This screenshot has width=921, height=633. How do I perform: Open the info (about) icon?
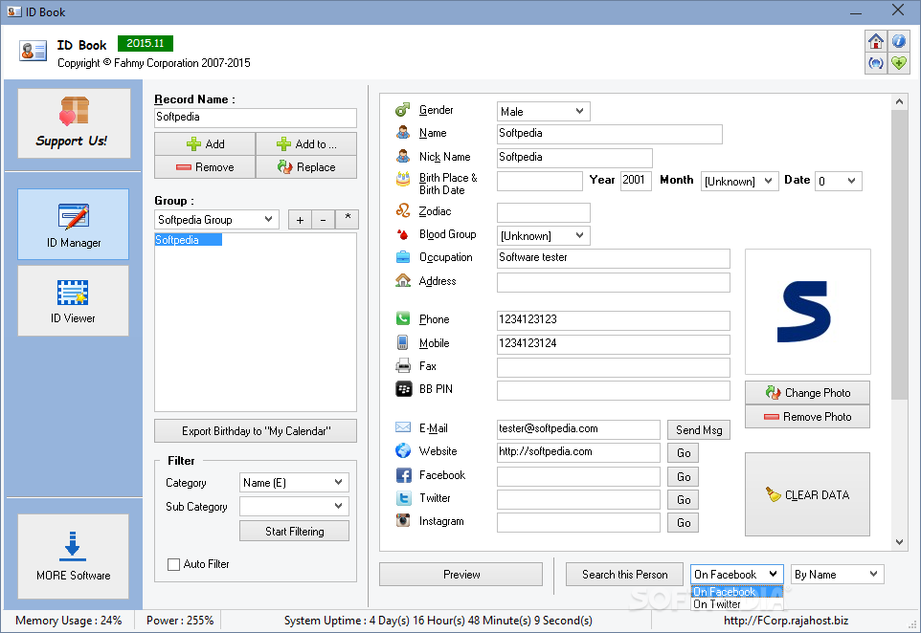899,41
